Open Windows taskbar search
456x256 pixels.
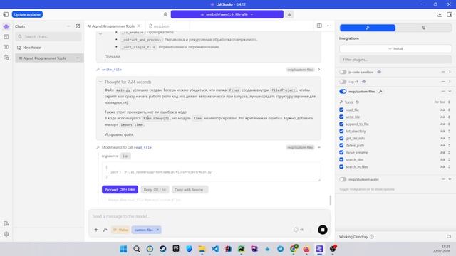click(136, 249)
